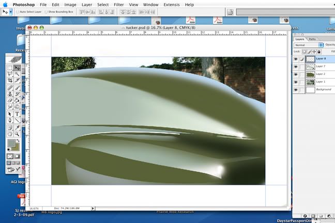
Task: Open the Edit menu
Action: coord(55,5)
